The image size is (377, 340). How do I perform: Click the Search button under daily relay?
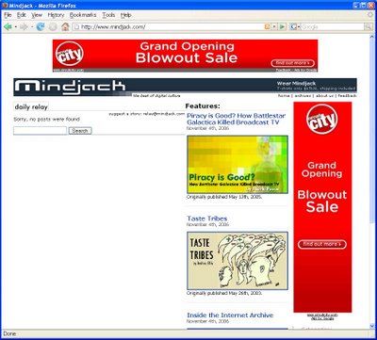80,131
